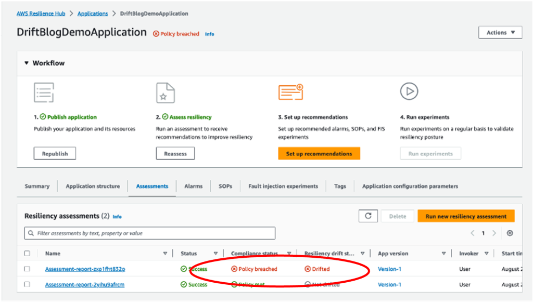This screenshot has width=533, height=303.
Task: Click Run new resiliency assessment button
Action: (466, 216)
